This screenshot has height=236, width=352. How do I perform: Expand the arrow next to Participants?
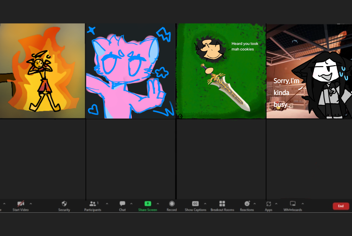[x=107, y=204]
